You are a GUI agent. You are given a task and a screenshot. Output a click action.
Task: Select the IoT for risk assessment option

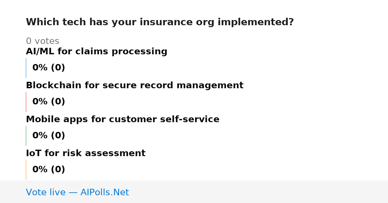coord(86,154)
